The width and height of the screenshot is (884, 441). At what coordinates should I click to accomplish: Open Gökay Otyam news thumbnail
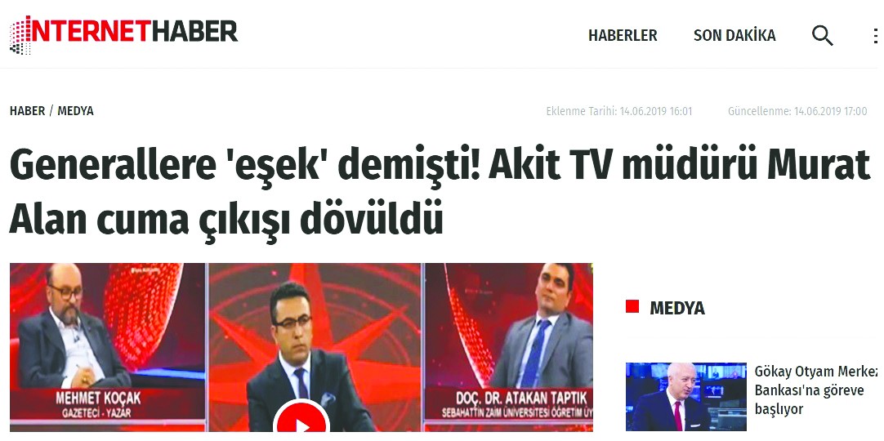(x=686, y=397)
